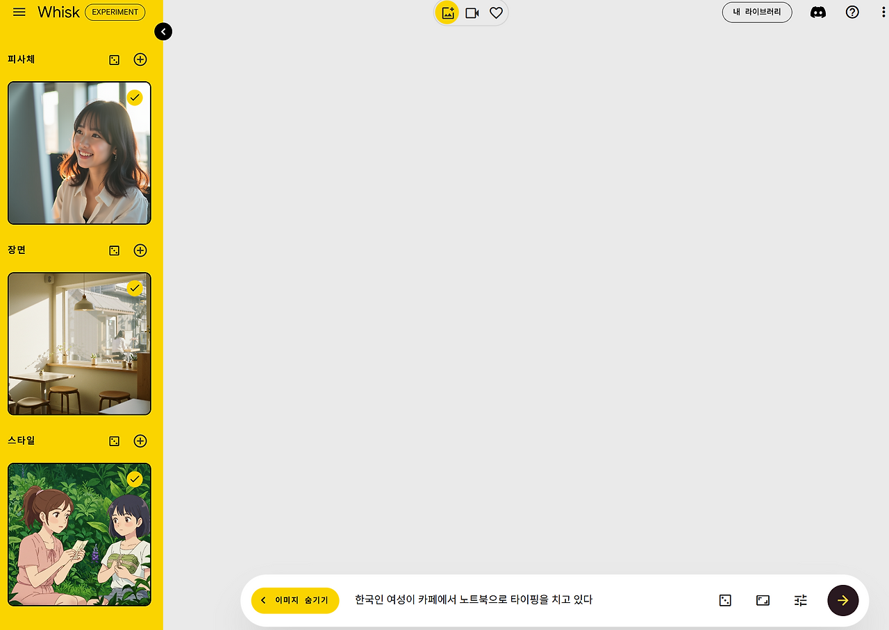Open the hamburger navigation menu

point(19,12)
